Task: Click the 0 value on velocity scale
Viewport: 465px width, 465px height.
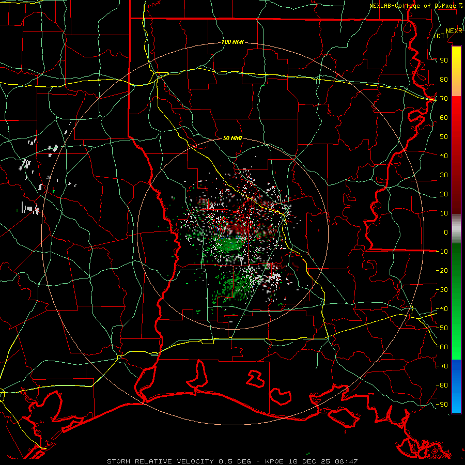Action: 446,233
